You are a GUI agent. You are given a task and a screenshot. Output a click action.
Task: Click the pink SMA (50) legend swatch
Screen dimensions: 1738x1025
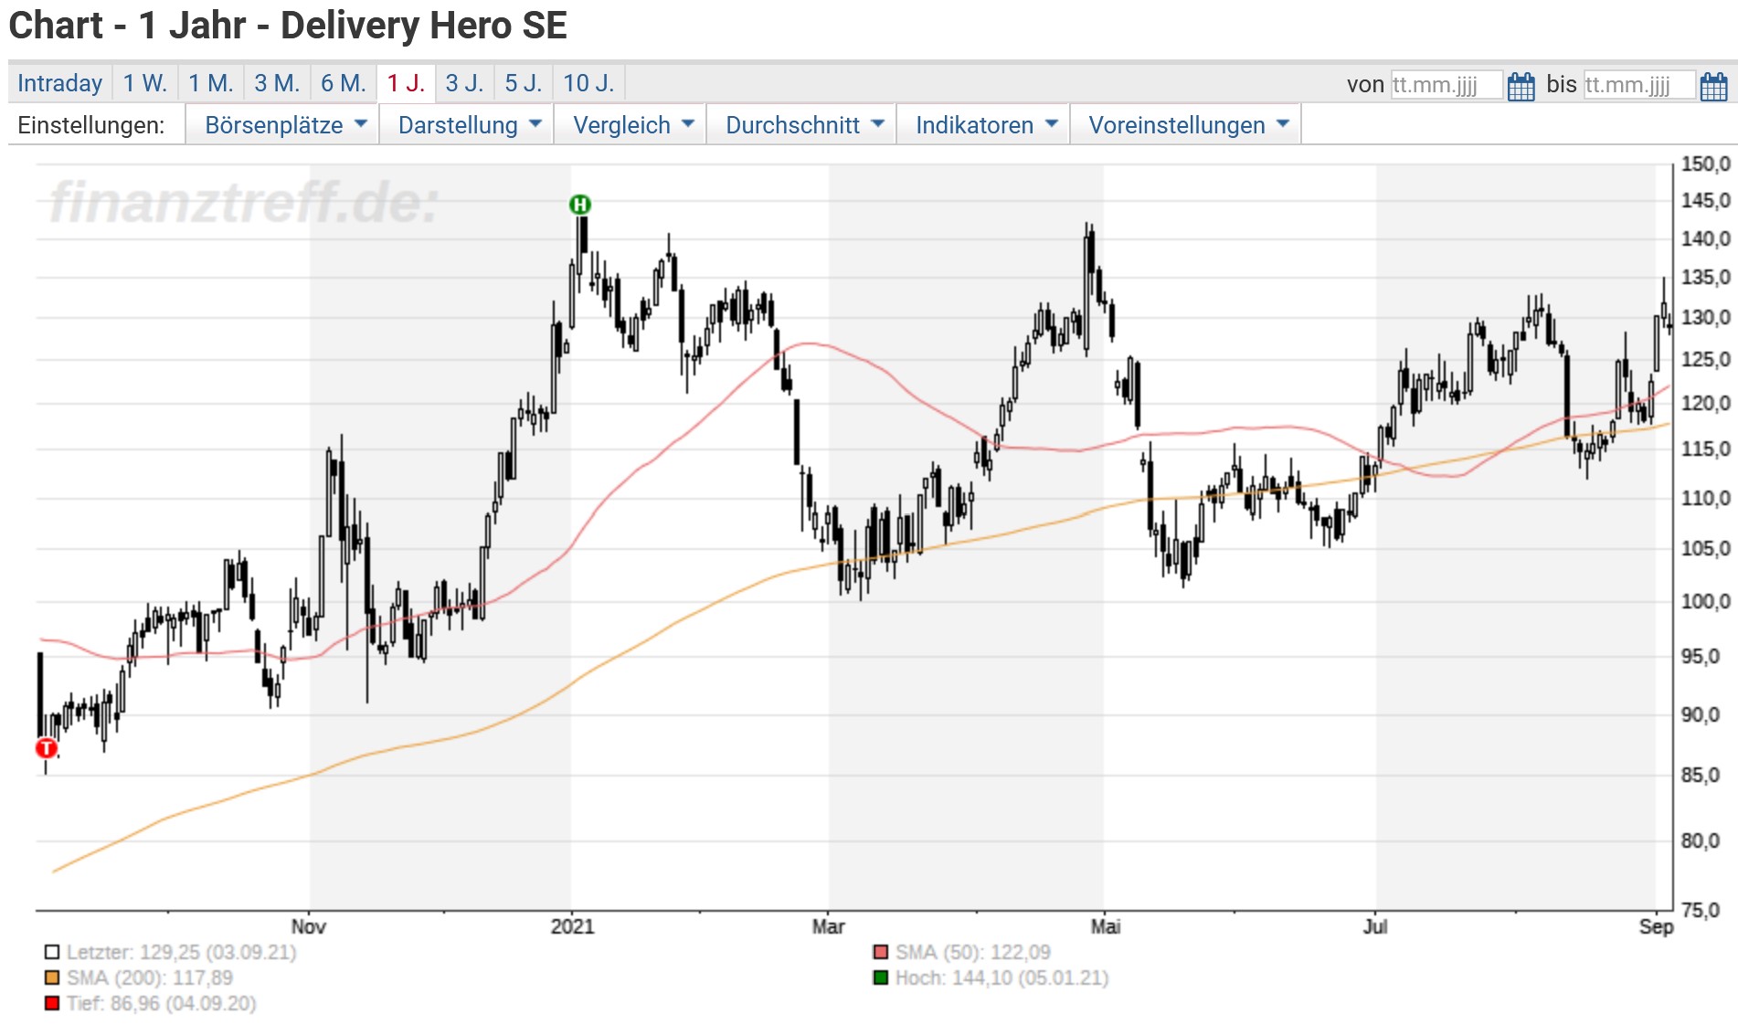point(881,953)
